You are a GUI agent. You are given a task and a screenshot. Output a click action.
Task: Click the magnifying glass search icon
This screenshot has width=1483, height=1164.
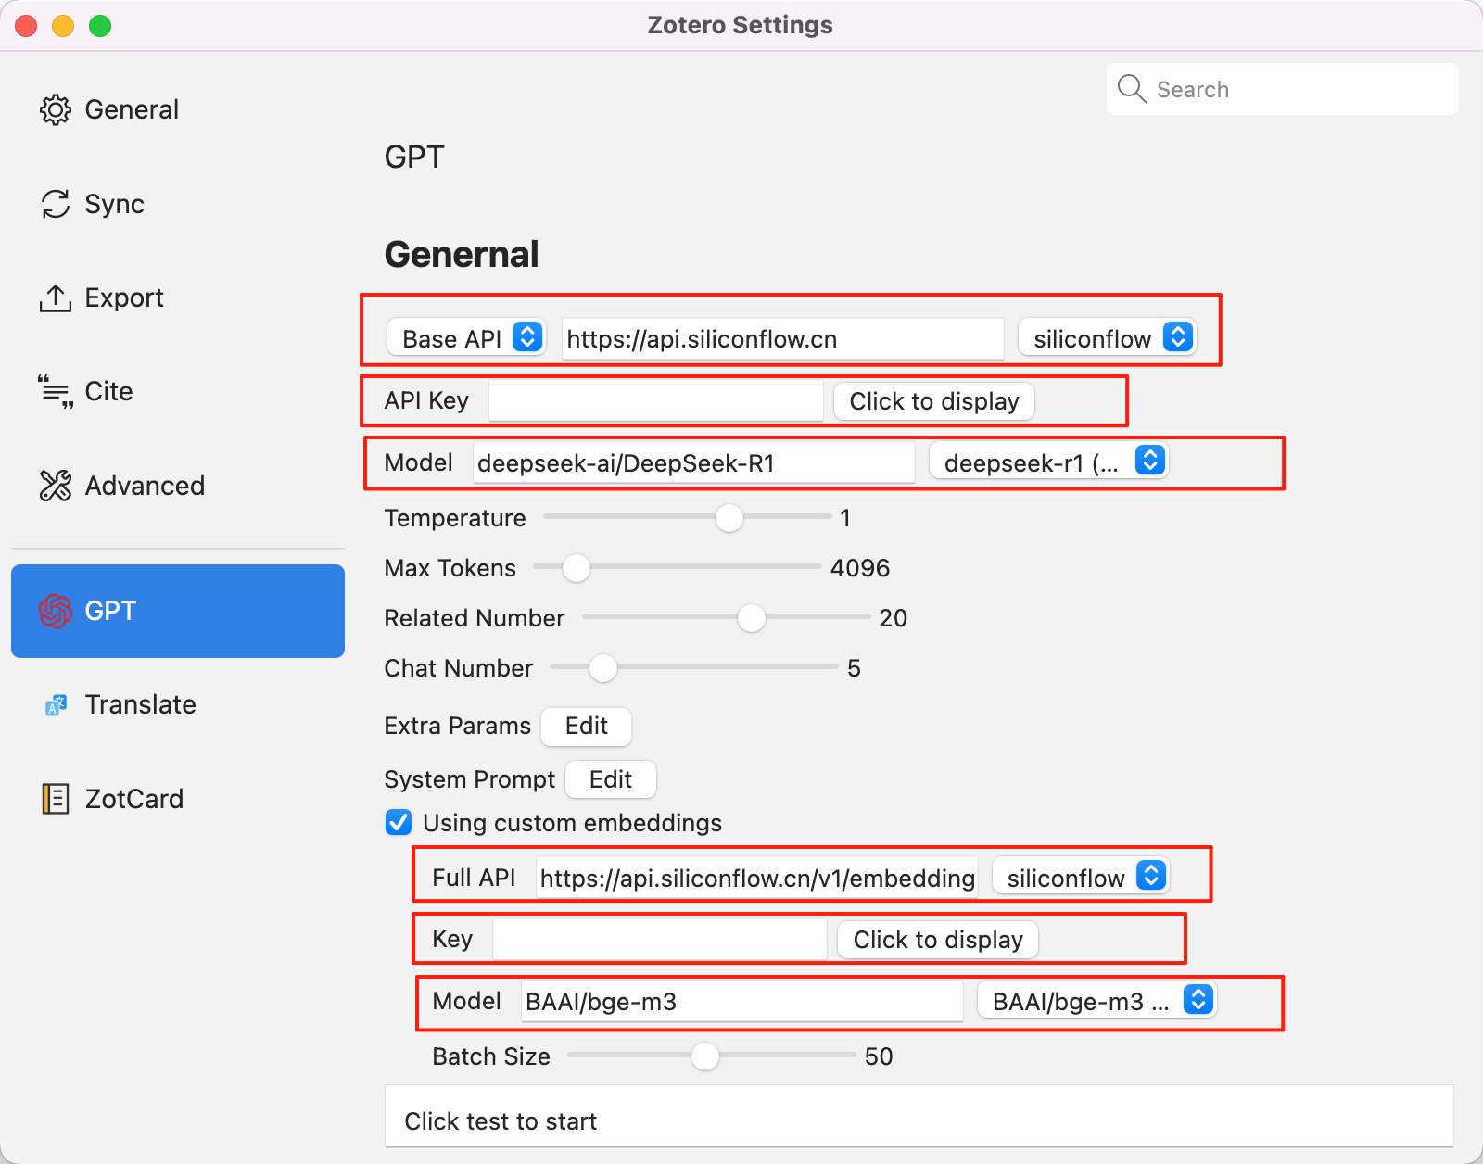click(1132, 89)
